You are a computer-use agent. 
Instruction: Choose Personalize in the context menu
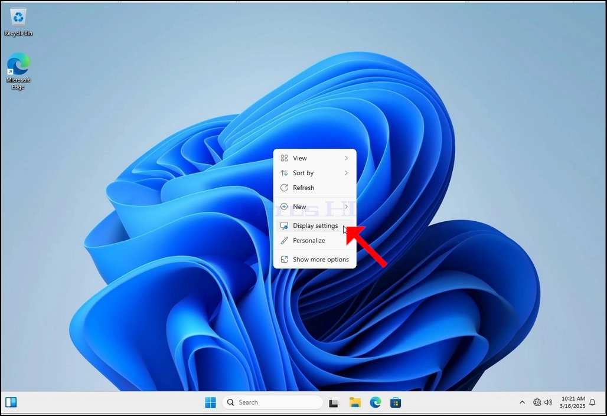coord(315,240)
